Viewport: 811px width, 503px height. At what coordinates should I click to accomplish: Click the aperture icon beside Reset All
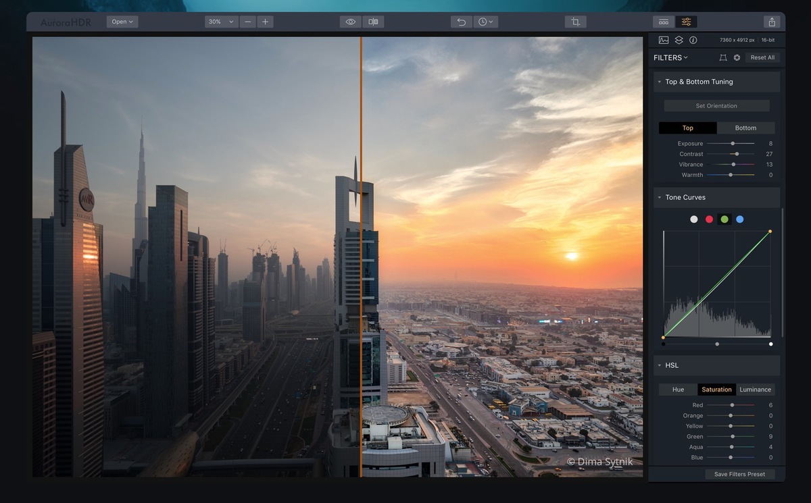(x=737, y=58)
